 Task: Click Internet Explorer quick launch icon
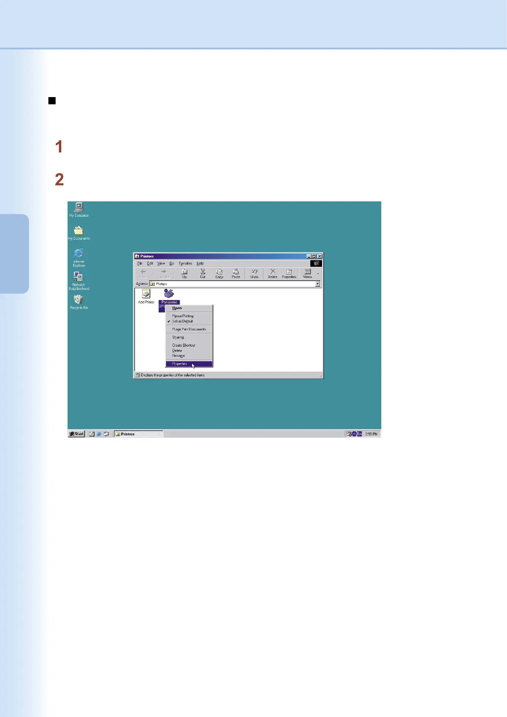(x=99, y=434)
